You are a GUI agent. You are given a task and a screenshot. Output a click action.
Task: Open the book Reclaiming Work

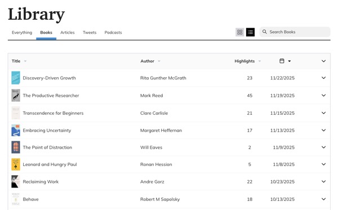[x=41, y=182]
